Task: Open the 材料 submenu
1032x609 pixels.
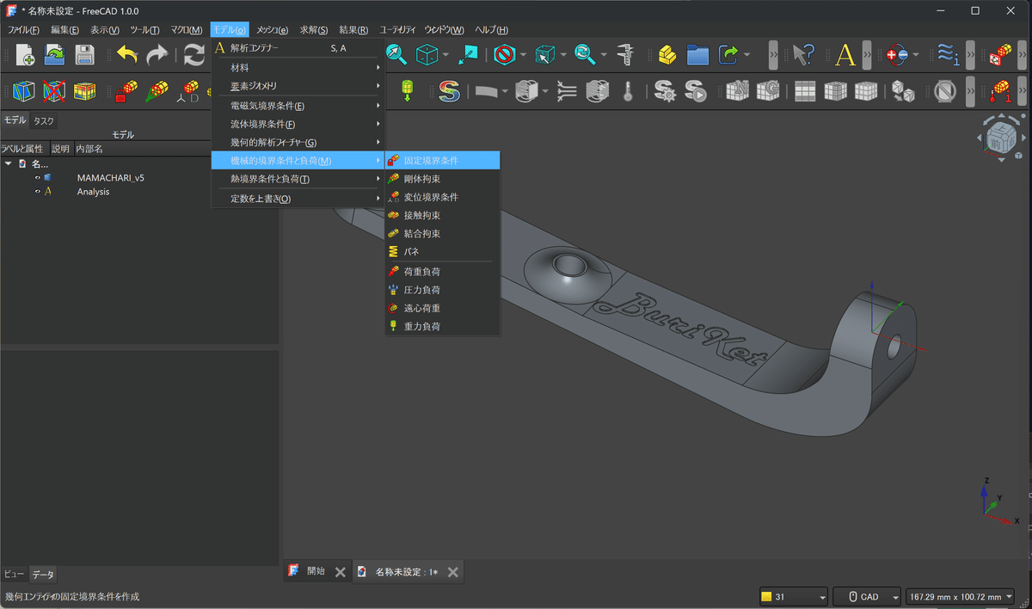Action: [x=298, y=67]
